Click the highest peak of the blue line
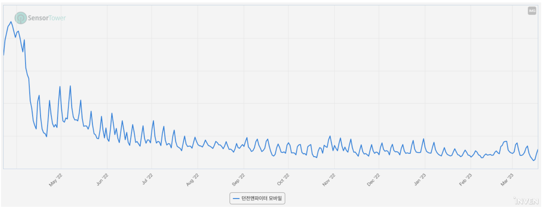This screenshot has width=545, height=211. pyautogui.click(x=11, y=22)
